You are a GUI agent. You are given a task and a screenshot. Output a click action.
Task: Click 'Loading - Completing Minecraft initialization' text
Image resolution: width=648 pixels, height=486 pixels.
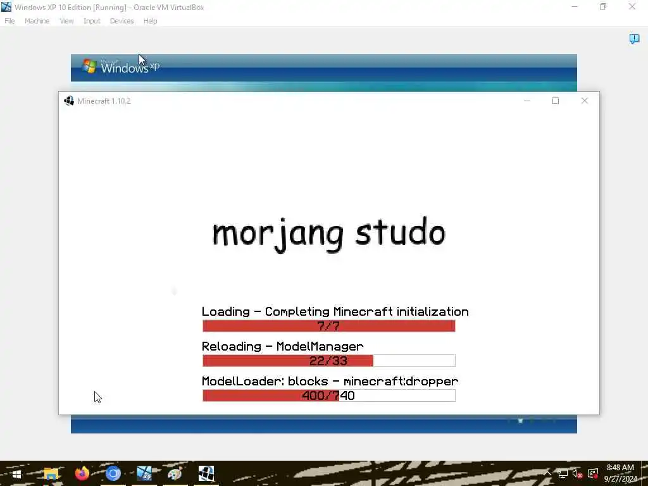pyautogui.click(x=335, y=311)
